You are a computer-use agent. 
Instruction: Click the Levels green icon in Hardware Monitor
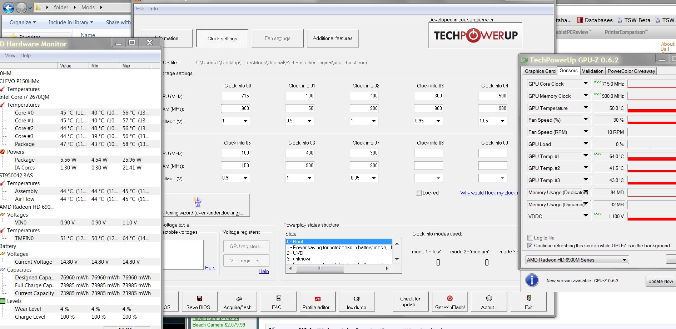pyautogui.click(x=3, y=301)
